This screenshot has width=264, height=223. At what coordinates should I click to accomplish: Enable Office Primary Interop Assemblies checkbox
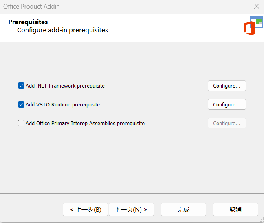(x=21, y=123)
